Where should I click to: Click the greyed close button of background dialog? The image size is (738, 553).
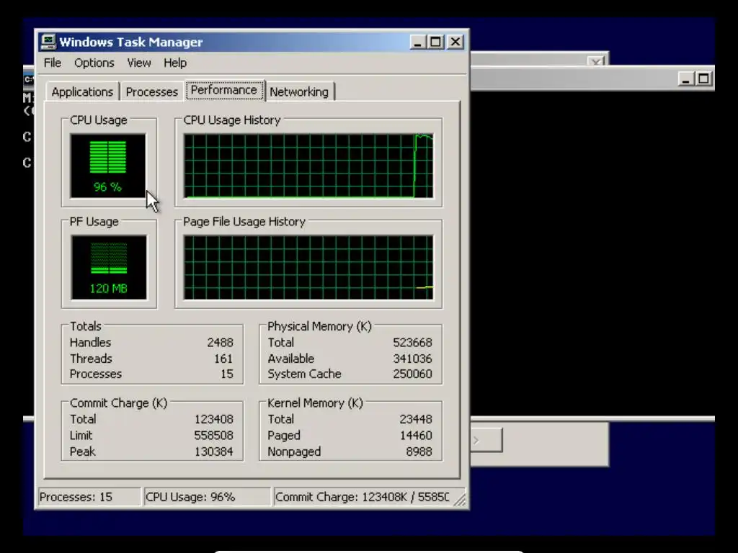coord(596,62)
